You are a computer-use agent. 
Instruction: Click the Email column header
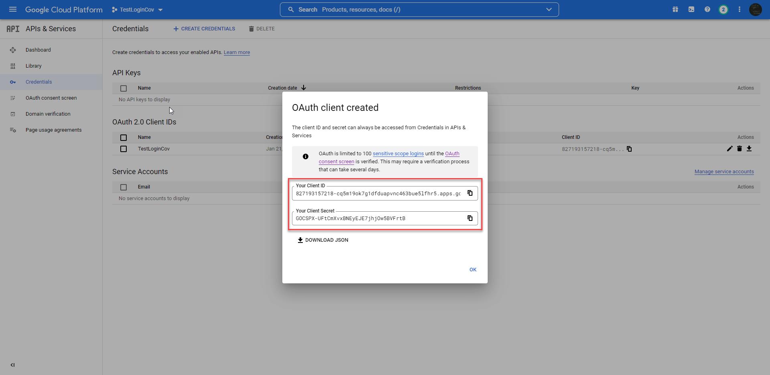click(x=144, y=187)
